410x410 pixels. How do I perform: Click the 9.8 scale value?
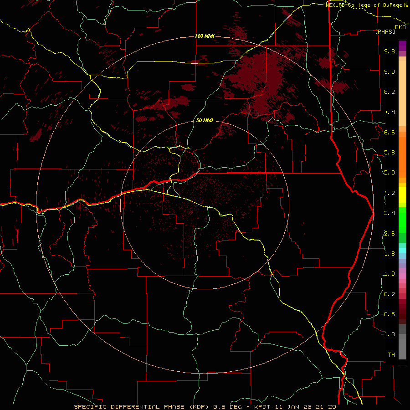389,51
